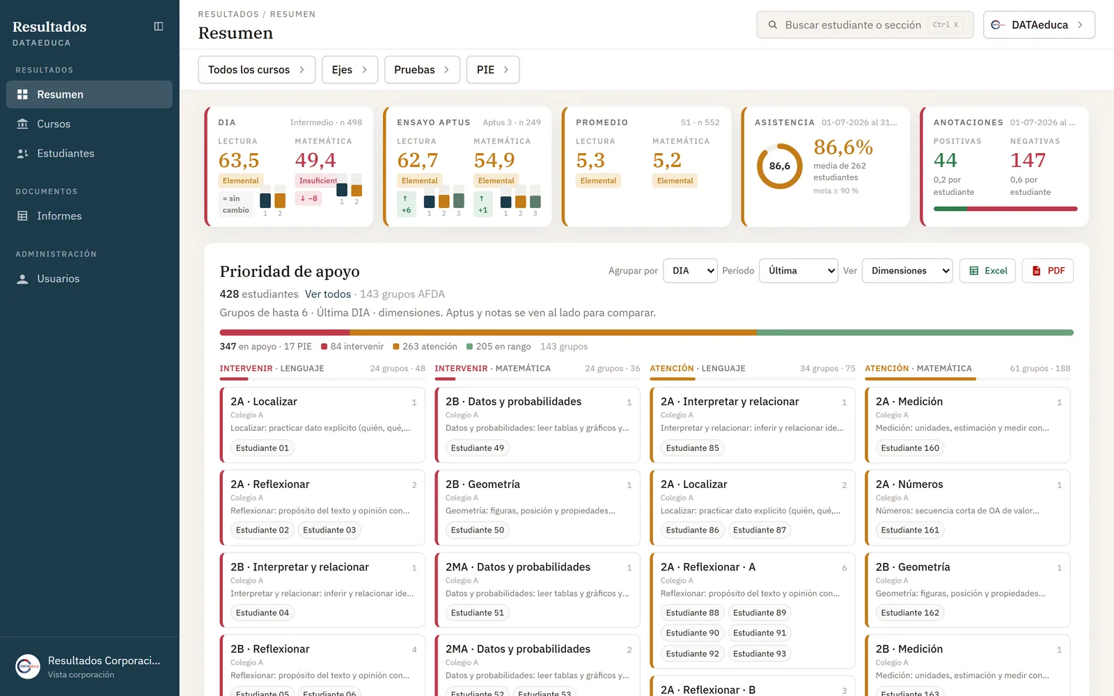1114x696 pixels.
Task: Click the Promedio Lectura value 5,3
Action: (590, 161)
